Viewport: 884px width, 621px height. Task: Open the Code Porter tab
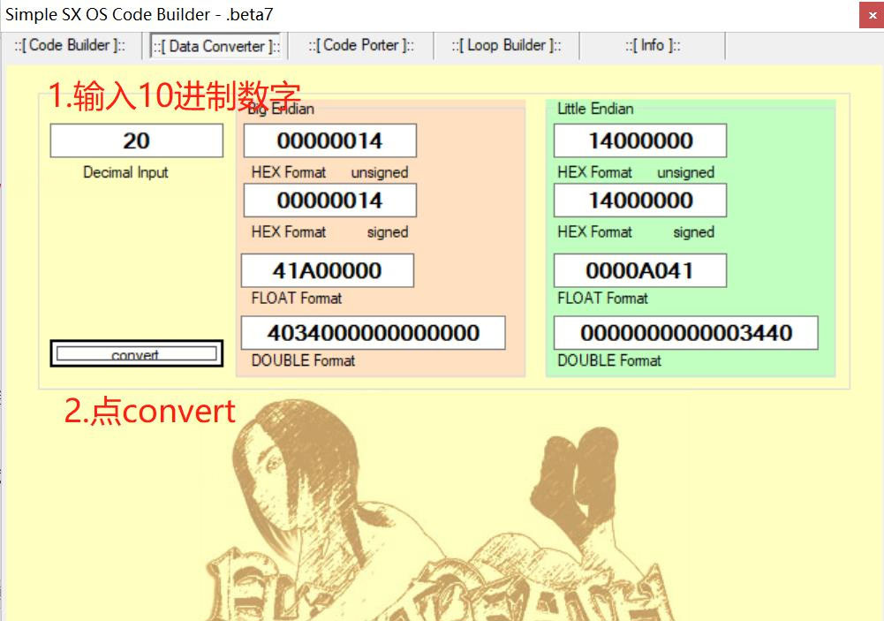pos(361,46)
